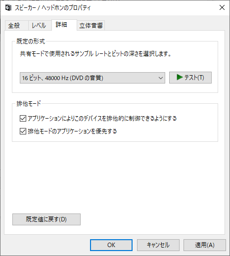The image size is (230, 256).
Task: Toggle 排他モードのアプリケーションを優先する checkbox
Action: coord(23,131)
